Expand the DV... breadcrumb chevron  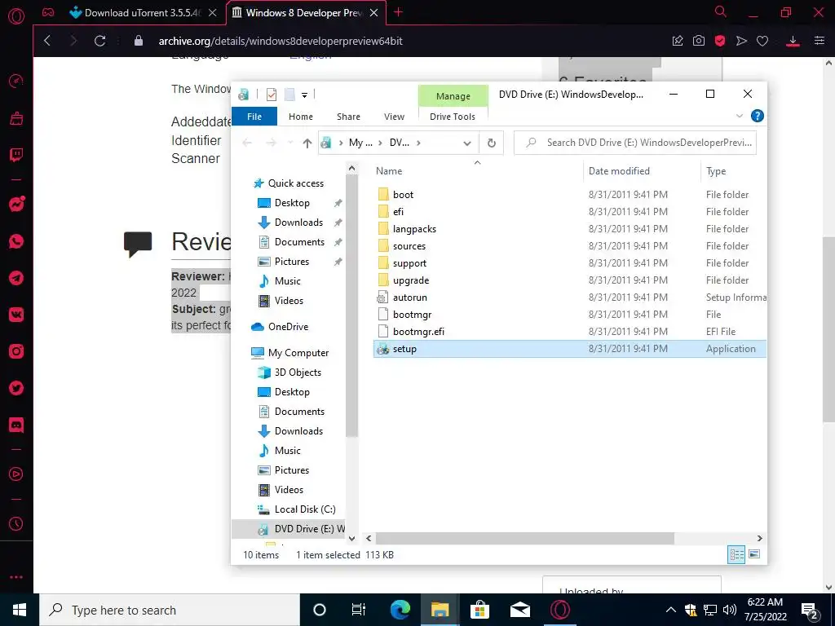coord(418,143)
